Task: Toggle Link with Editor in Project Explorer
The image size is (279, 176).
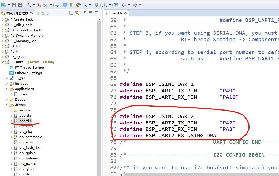Action: pyautogui.click(x=77, y=13)
